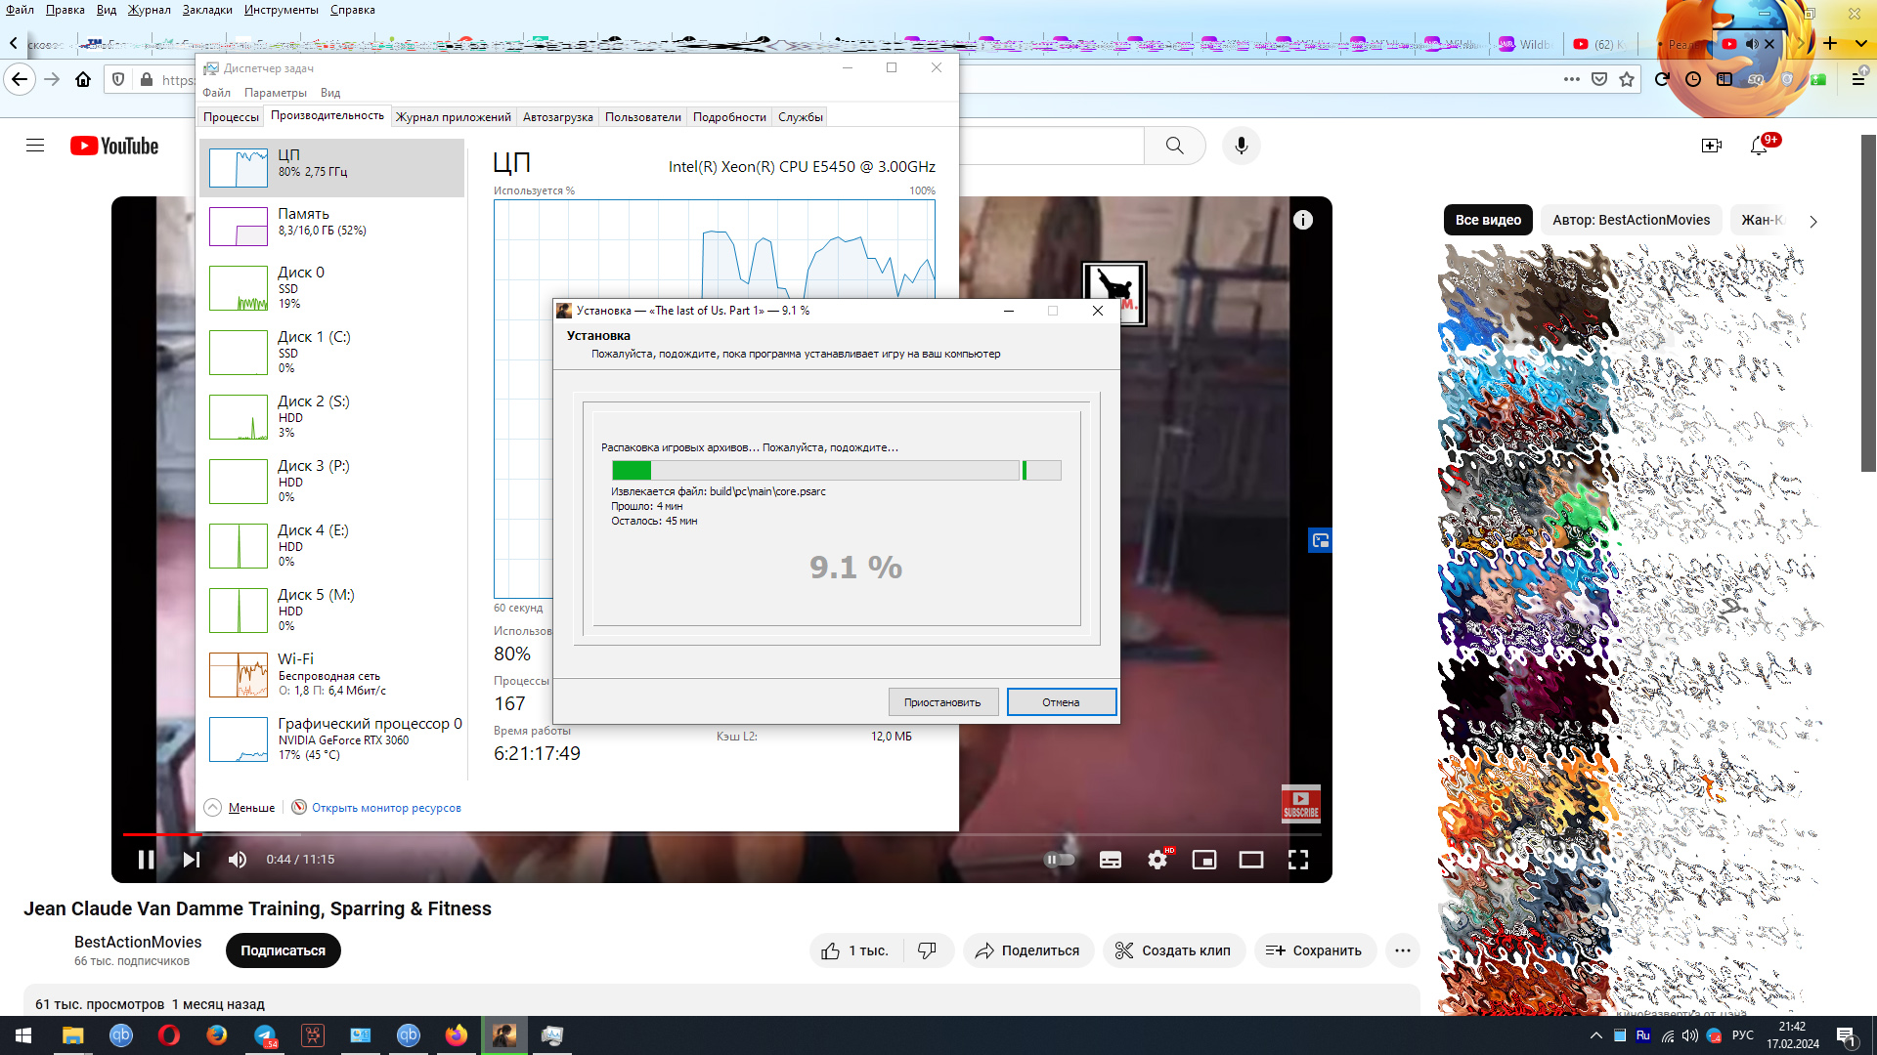Expand the filter chips right arrow
The width and height of the screenshot is (1877, 1055).
[1813, 222]
